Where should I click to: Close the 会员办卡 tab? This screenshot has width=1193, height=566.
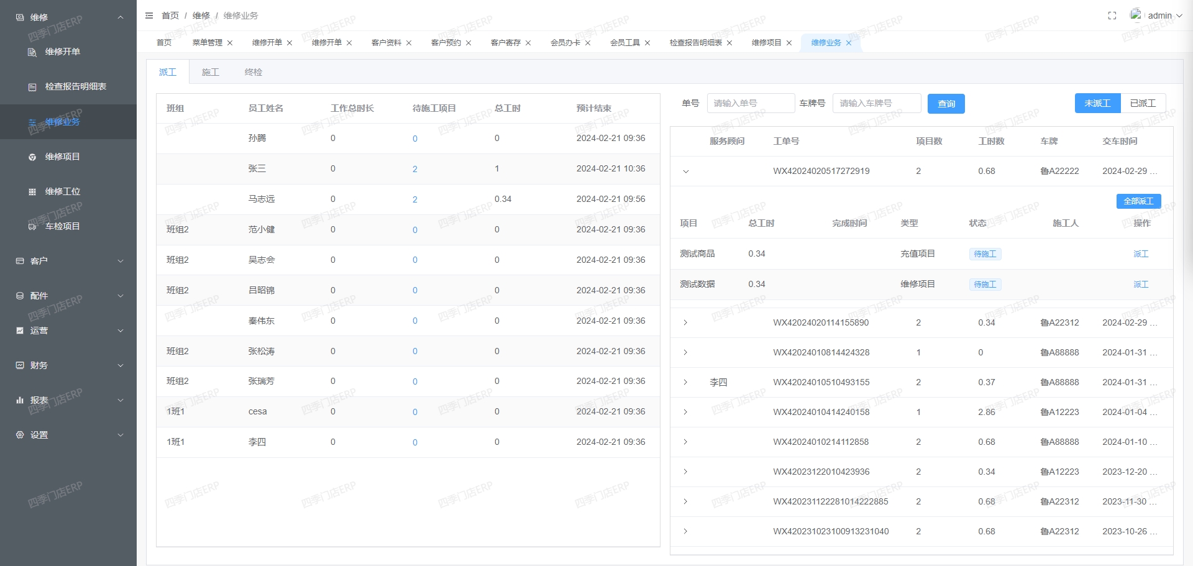[588, 43]
